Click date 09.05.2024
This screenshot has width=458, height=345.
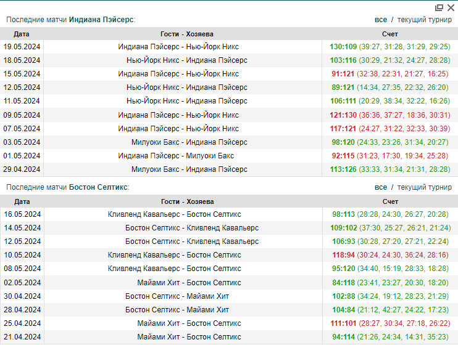[x=22, y=115]
